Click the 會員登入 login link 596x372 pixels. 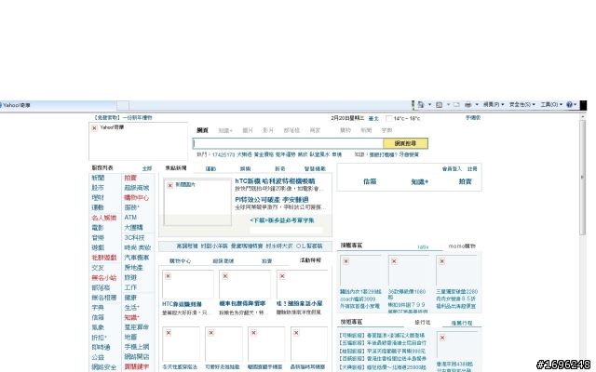click(452, 169)
